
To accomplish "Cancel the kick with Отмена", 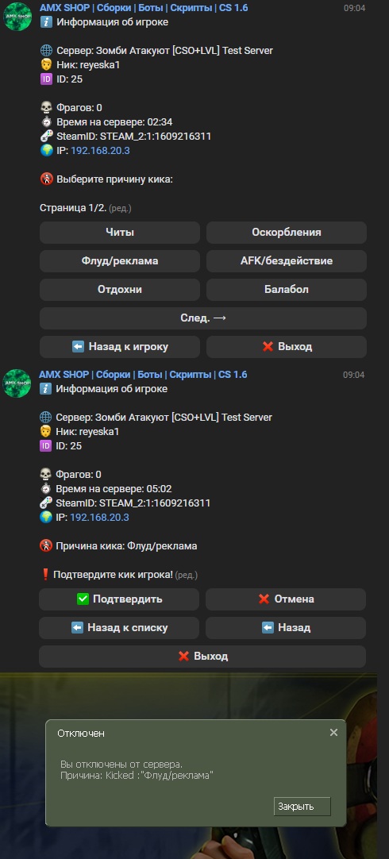I will pyautogui.click(x=286, y=599).
